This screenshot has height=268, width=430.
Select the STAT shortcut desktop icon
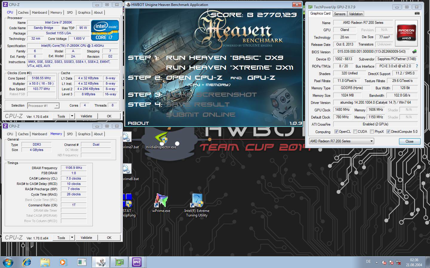129,205
